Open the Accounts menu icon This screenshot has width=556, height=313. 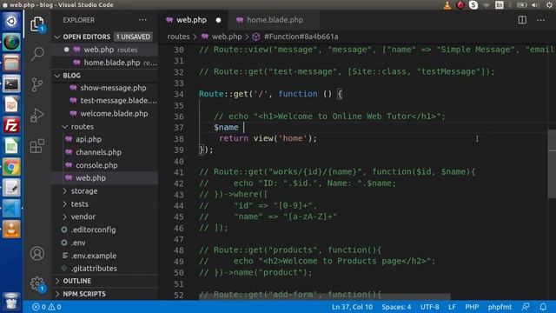pyautogui.click(x=37, y=253)
